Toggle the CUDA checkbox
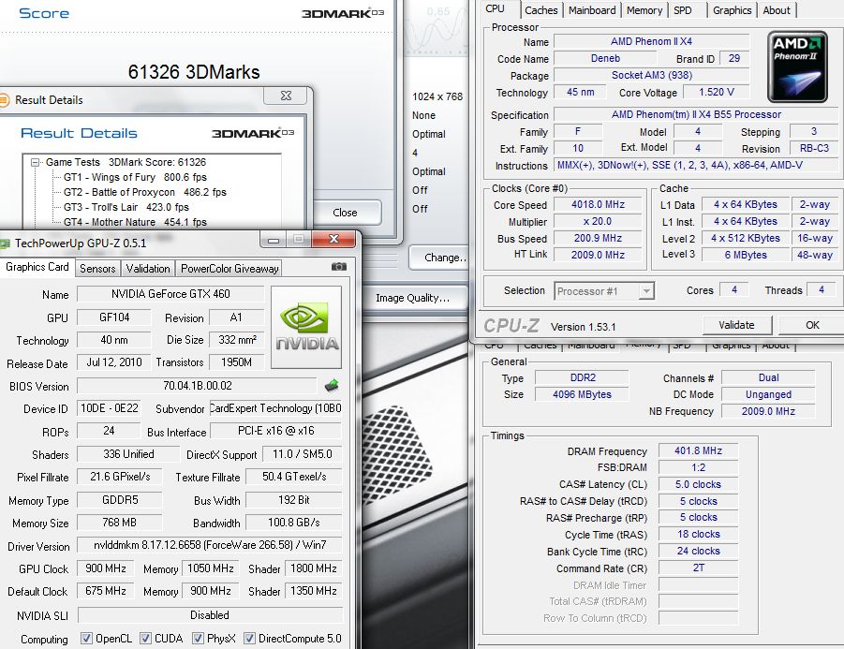Viewport: 844px width, 649px height. (145, 639)
